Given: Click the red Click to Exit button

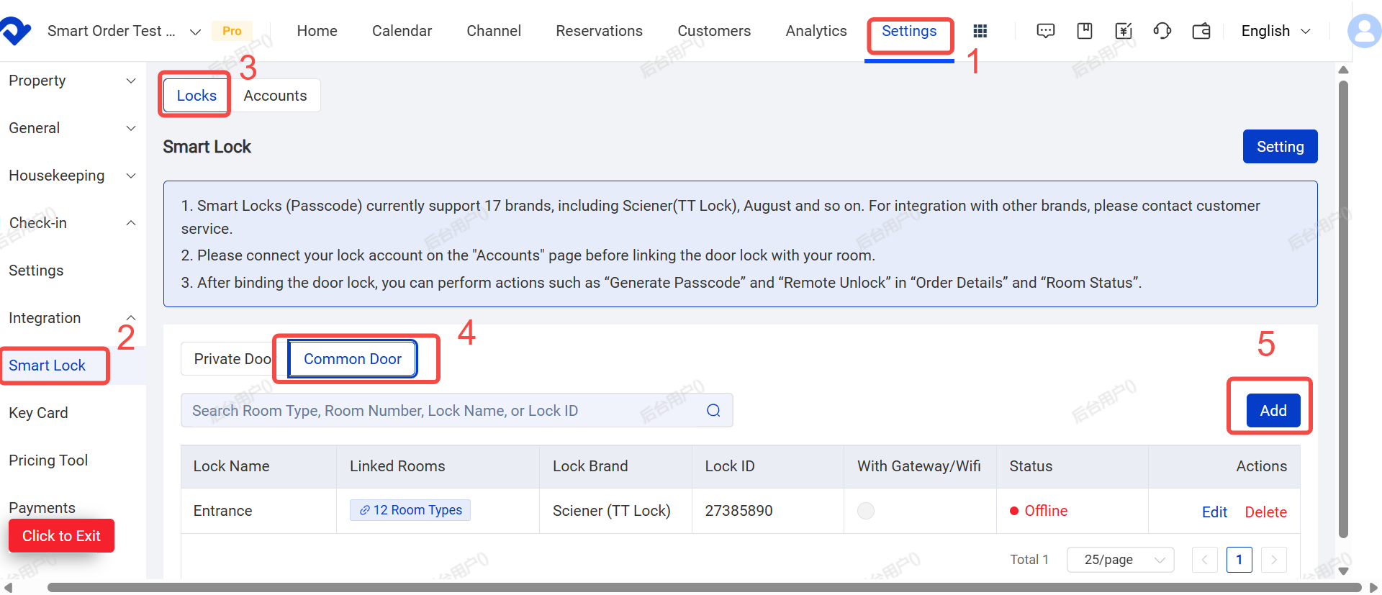Looking at the screenshot, I should click(61, 536).
